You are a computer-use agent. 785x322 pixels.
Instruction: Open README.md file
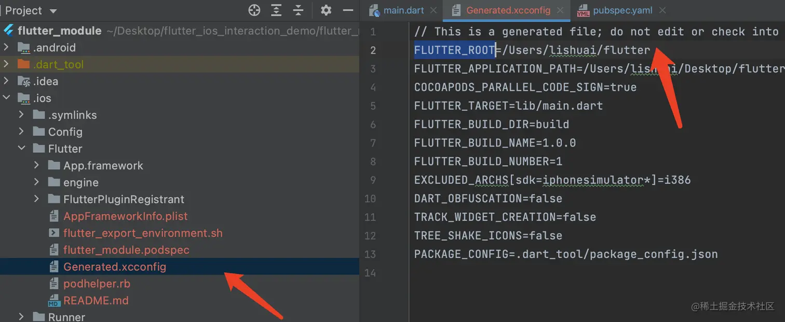click(96, 300)
